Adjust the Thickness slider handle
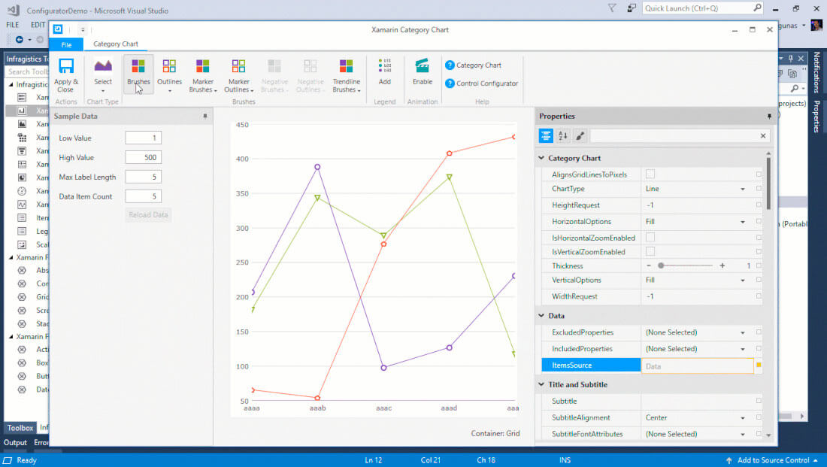Image resolution: width=827 pixels, height=467 pixels. 660,266
